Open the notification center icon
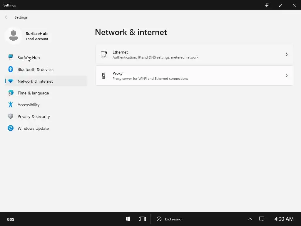Screen dimensions: 301x226 click(262, 219)
